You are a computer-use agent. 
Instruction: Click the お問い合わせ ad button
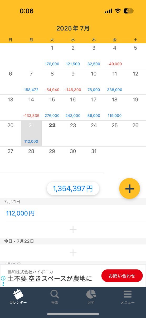pos(122,276)
